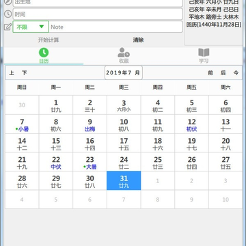Select July 20 十八 date cell
Image resolution: width=246 pixels, height=246 pixels.
point(225,143)
